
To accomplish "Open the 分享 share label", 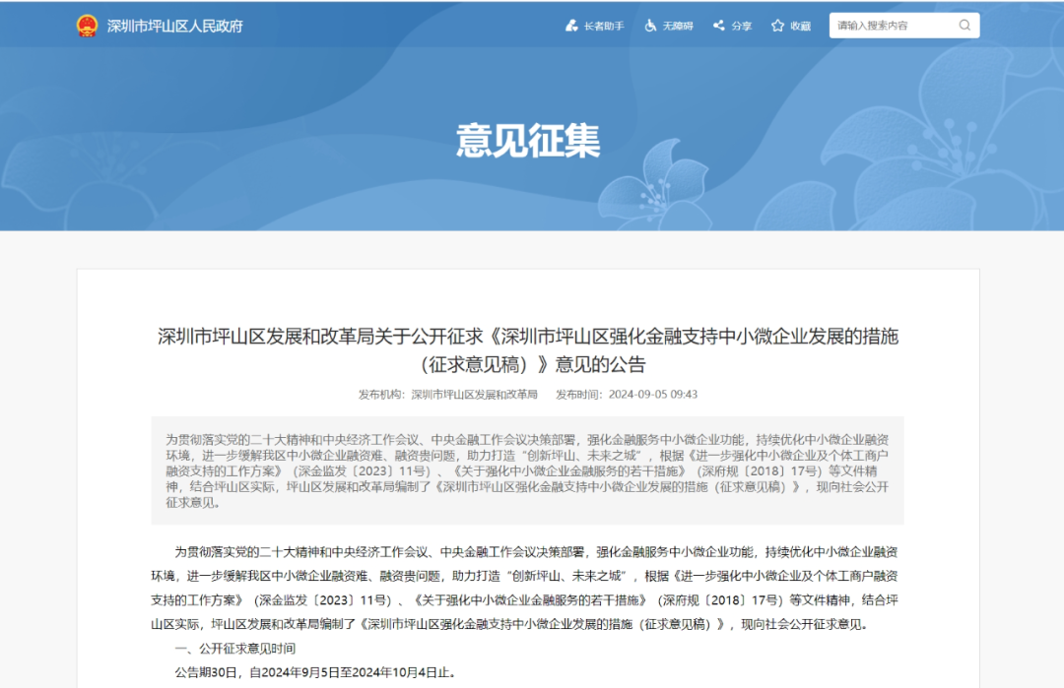I will [742, 26].
